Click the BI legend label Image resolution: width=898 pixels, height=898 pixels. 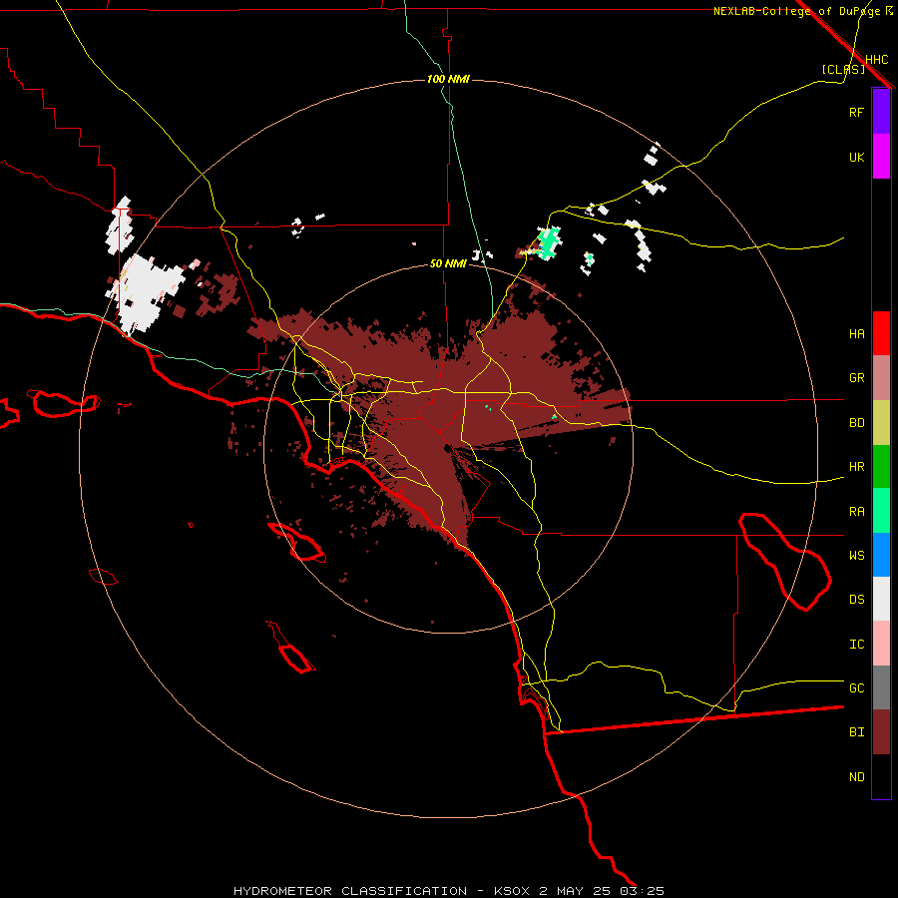coord(856,732)
